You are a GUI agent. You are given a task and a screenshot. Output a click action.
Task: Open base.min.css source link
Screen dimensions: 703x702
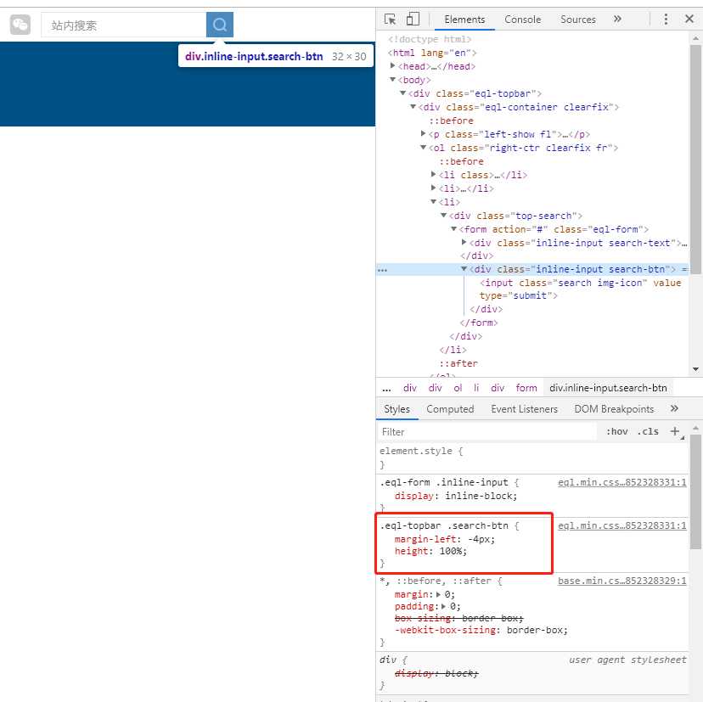[x=621, y=581]
